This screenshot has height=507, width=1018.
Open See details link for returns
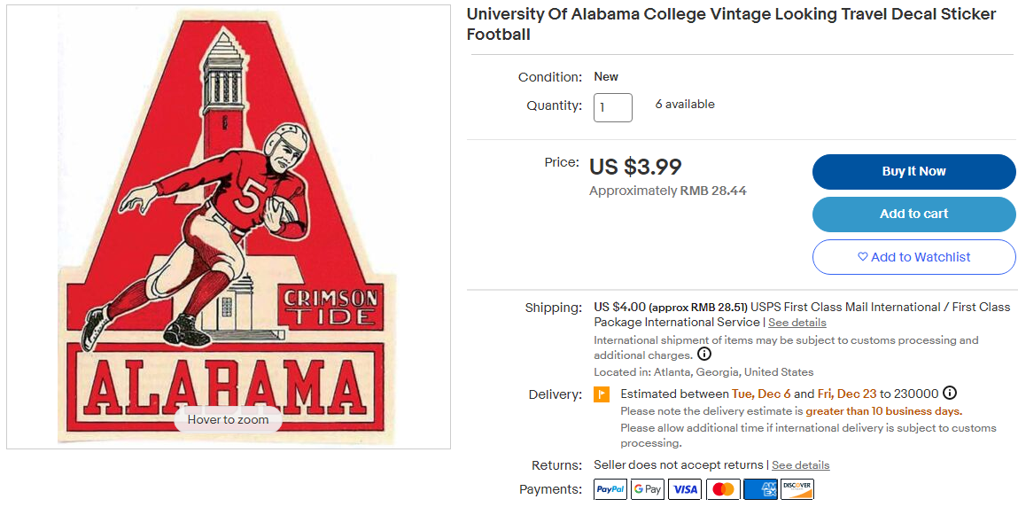(800, 465)
